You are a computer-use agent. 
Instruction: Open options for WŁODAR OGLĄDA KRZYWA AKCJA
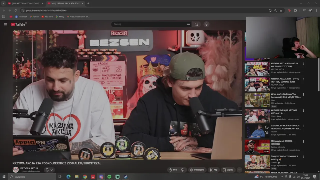coord(303,110)
